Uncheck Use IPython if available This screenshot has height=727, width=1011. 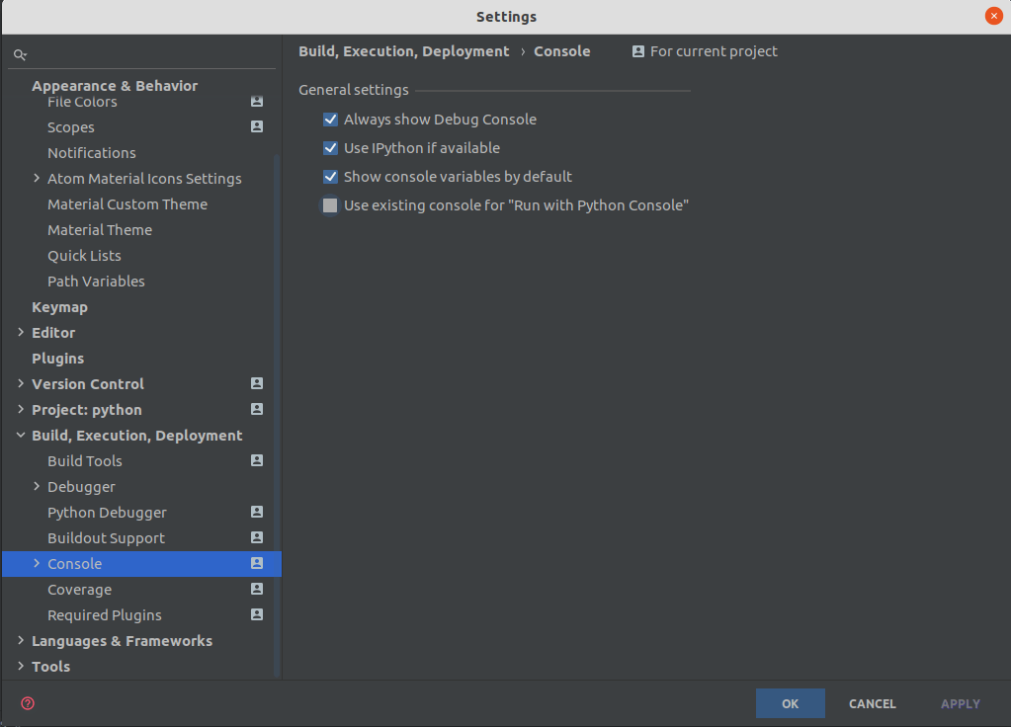tap(331, 148)
